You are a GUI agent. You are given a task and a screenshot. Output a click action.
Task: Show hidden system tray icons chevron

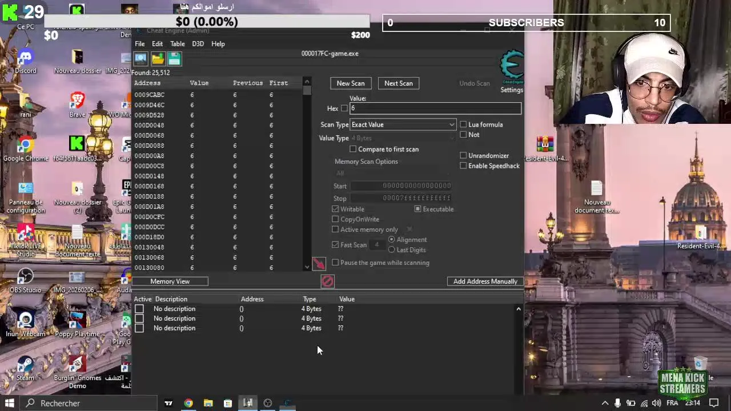605,403
